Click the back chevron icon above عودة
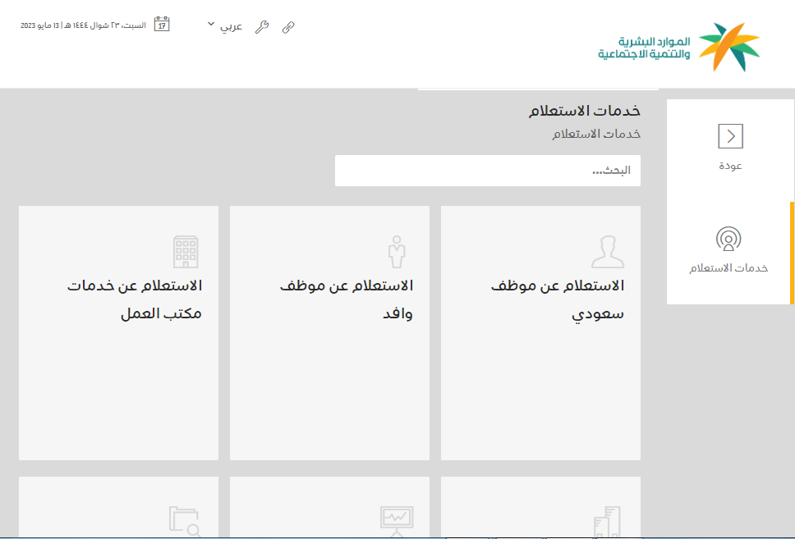The height and width of the screenshot is (539, 795). 730,136
